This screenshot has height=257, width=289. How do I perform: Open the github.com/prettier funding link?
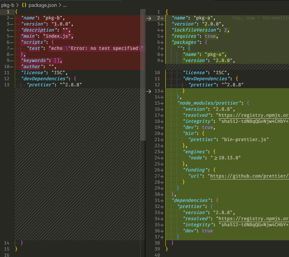(x=250, y=176)
